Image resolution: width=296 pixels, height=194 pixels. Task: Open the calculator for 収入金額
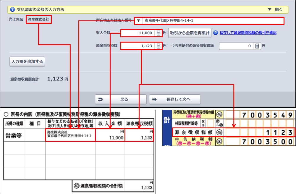coord(159,33)
